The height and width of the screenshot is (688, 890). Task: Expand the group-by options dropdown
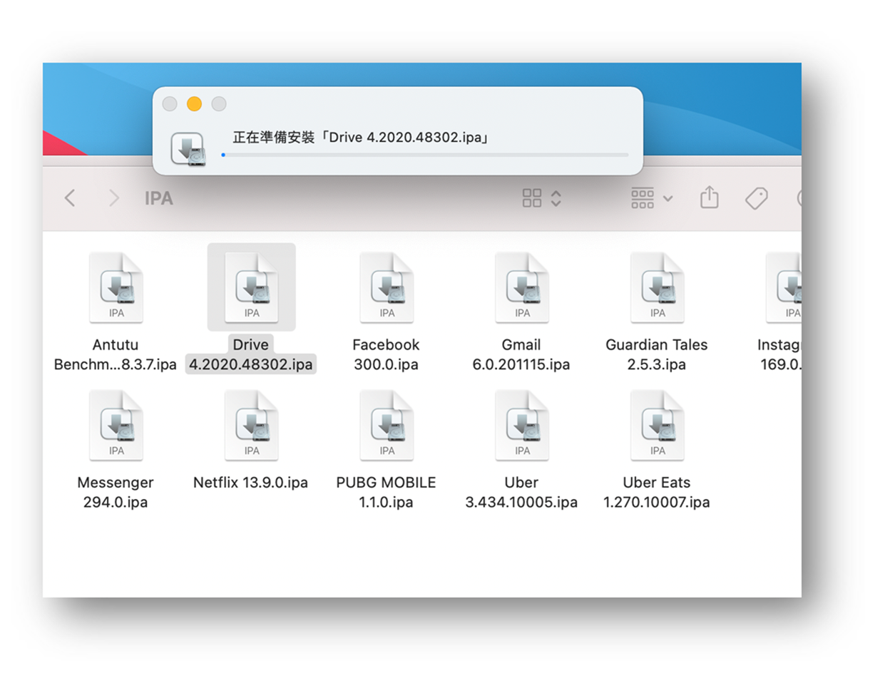651,198
